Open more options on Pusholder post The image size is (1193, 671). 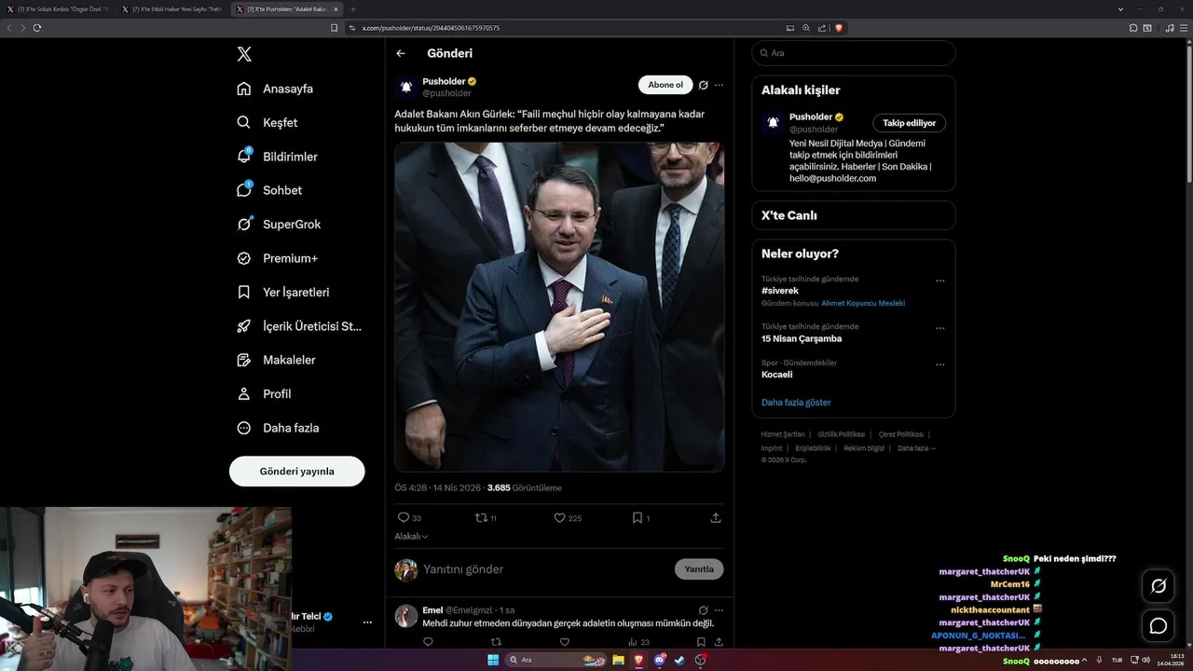point(719,85)
